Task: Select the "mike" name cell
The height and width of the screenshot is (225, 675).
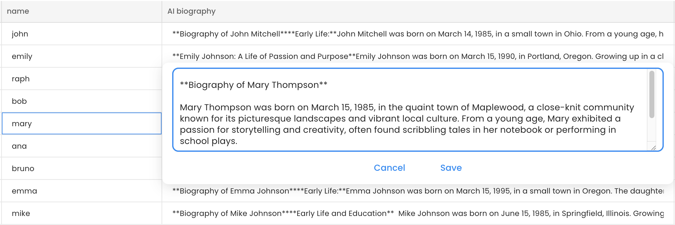Action: click(81, 213)
